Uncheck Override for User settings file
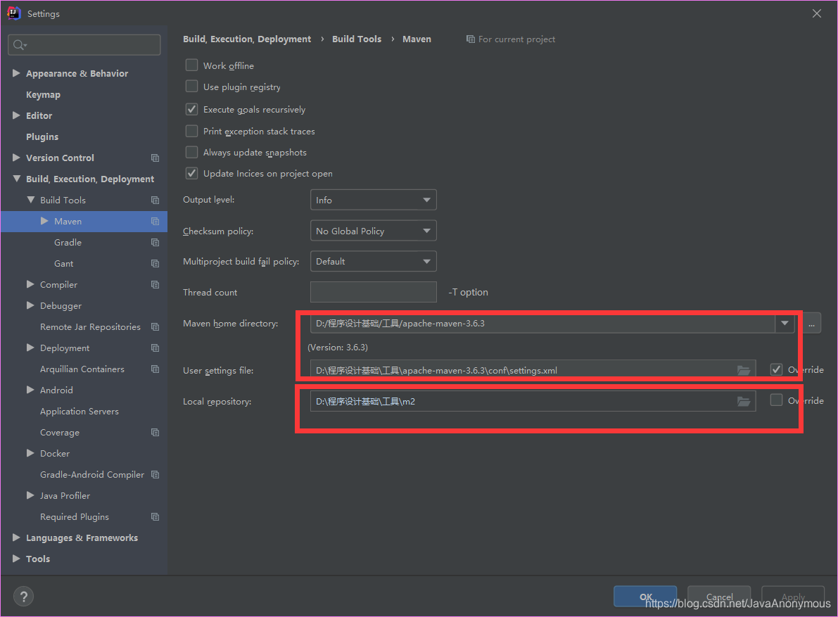The height and width of the screenshot is (617, 838). click(x=776, y=369)
